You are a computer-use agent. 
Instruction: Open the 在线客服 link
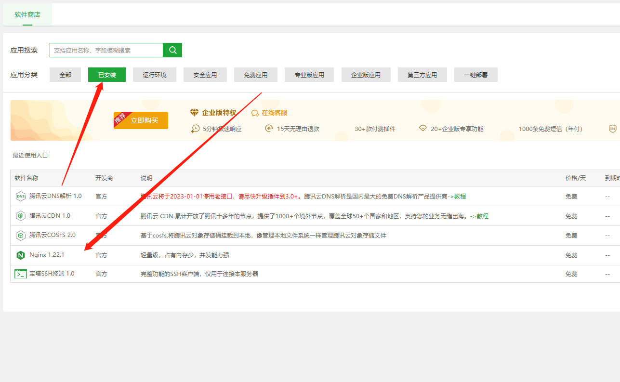pos(275,113)
